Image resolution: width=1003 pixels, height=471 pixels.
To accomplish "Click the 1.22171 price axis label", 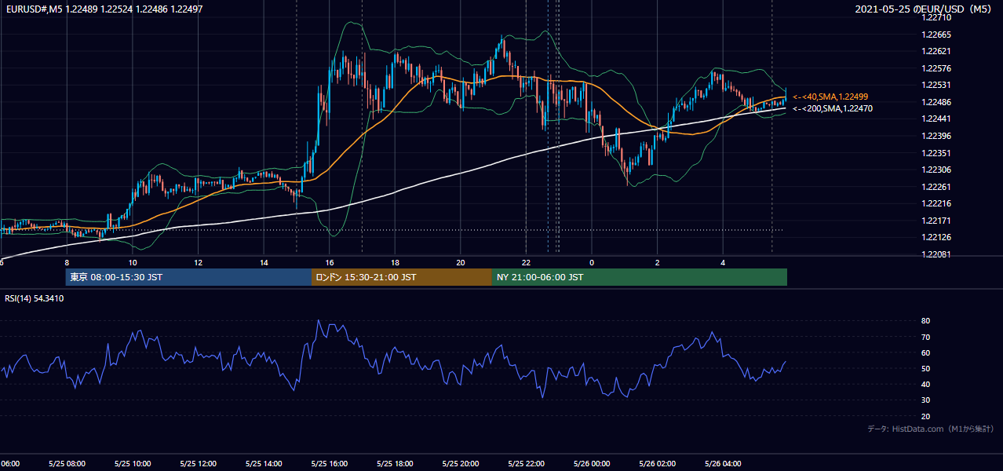I will point(936,221).
